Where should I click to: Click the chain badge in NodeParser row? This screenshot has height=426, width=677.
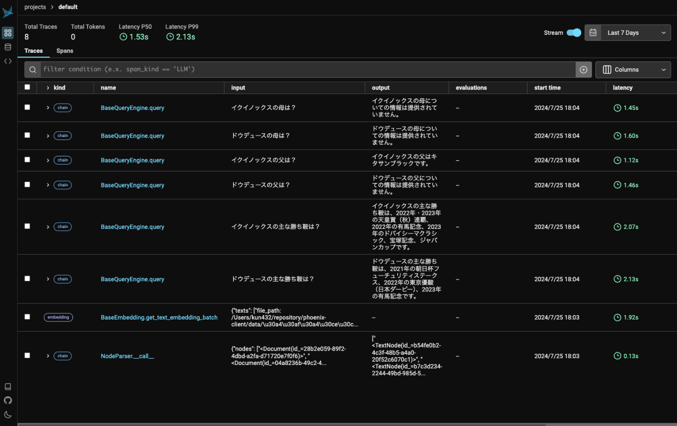coord(62,356)
